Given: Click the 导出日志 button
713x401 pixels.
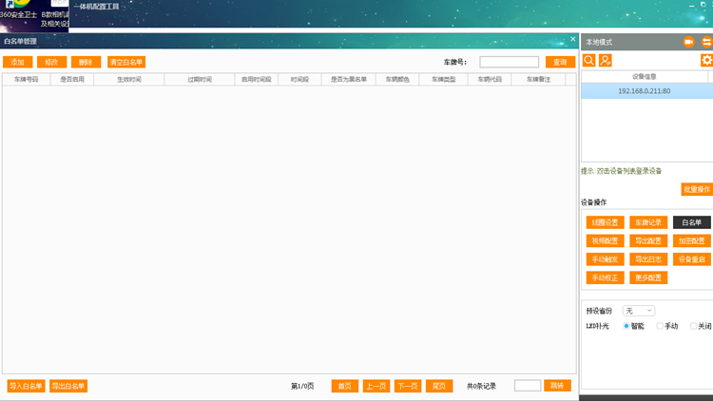Looking at the screenshot, I should point(648,259).
